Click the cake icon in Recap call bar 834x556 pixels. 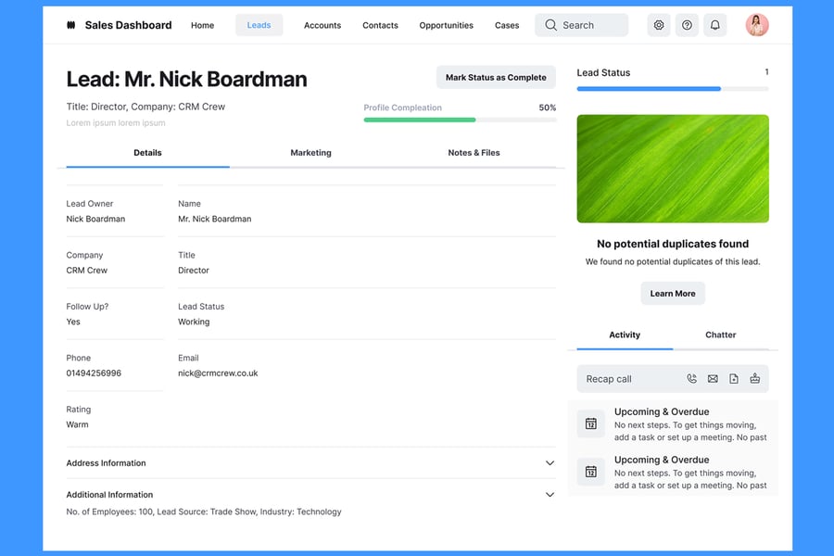[x=754, y=379]
